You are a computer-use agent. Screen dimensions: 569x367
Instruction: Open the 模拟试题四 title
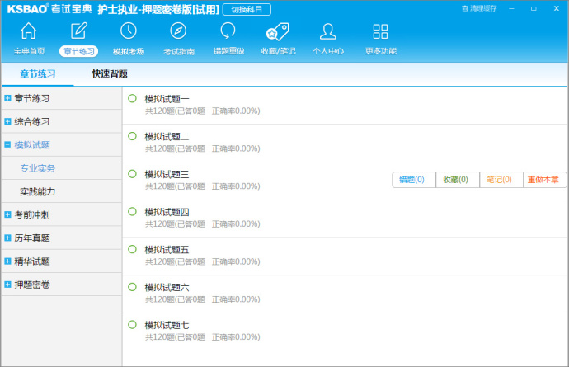coord(167,212)
